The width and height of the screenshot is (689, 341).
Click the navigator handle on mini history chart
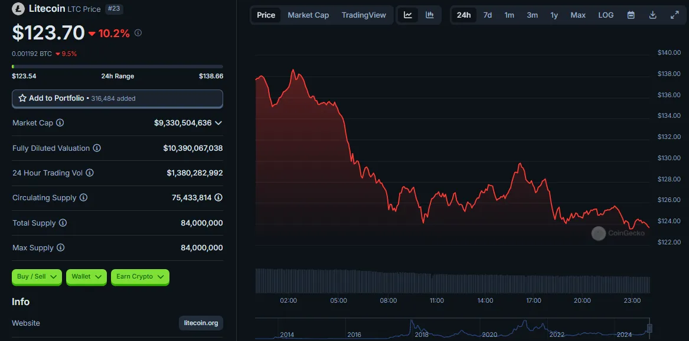(x=649, y=328)
